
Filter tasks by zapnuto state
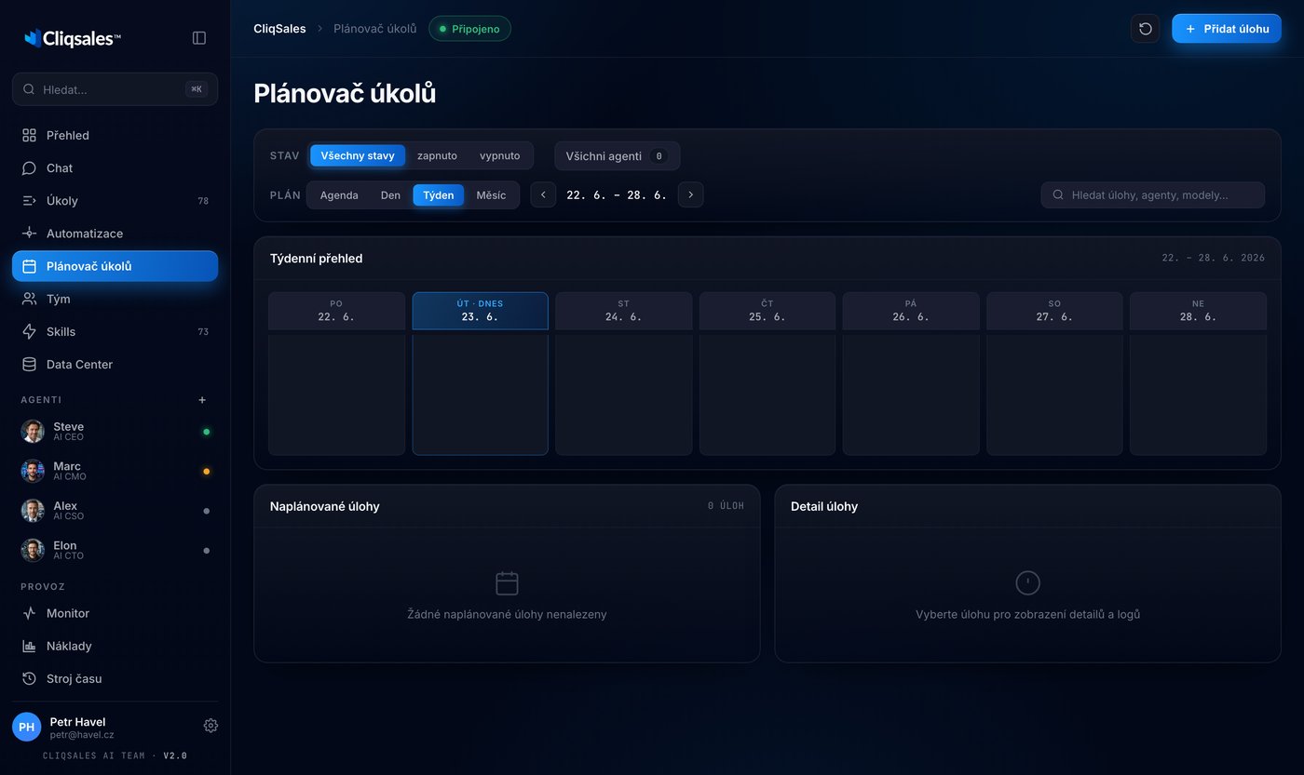[437, 155]
